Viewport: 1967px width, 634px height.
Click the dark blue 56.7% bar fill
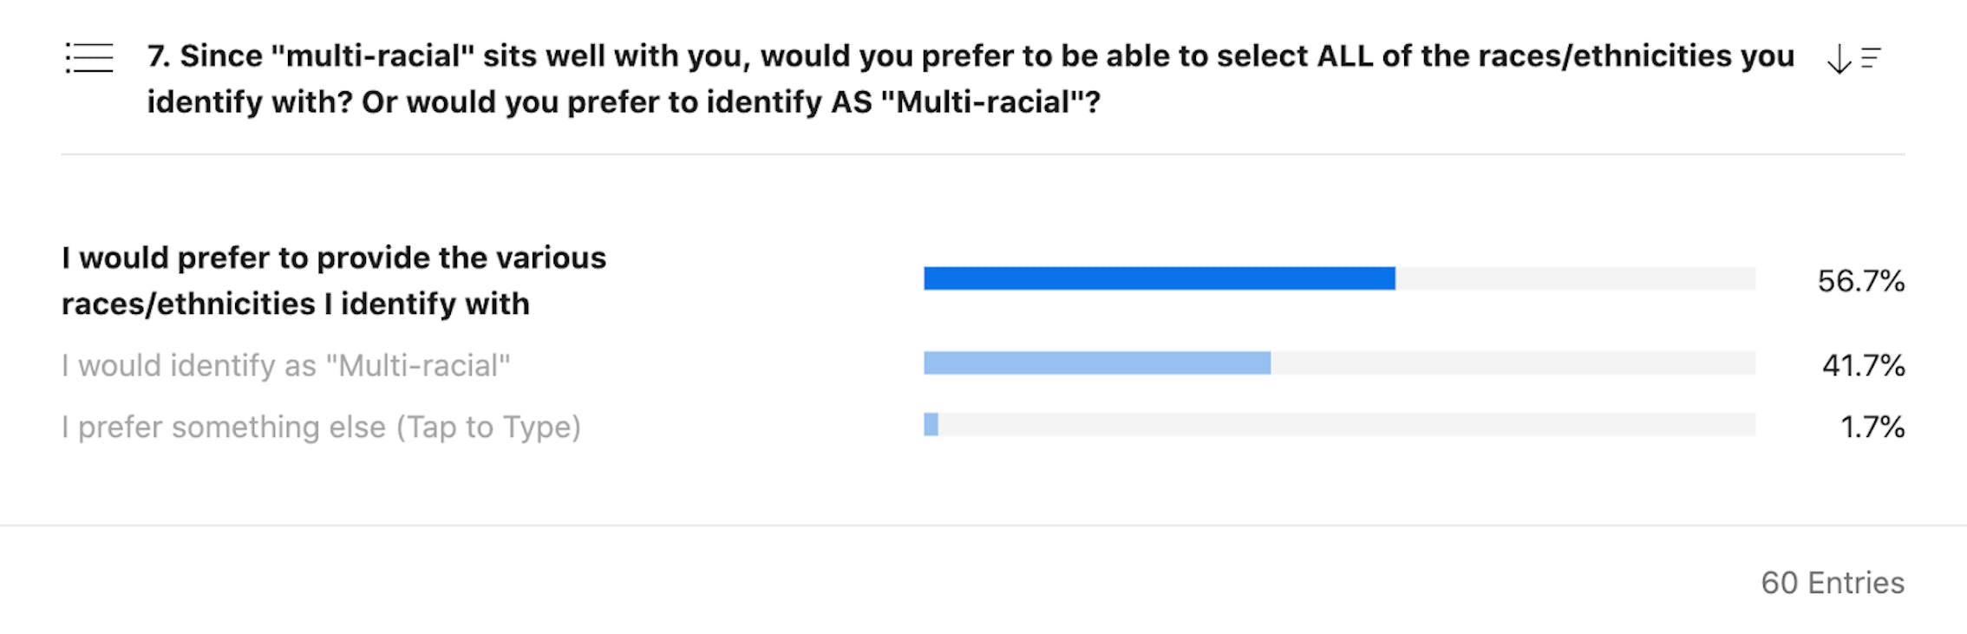click(x=1159, y=278)
